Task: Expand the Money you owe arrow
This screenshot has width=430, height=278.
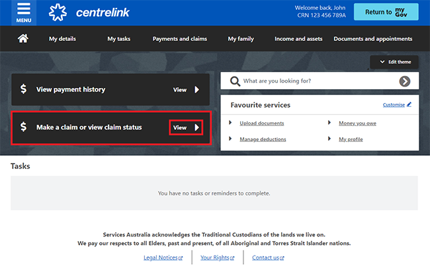Action: click(x=329, y=123)
